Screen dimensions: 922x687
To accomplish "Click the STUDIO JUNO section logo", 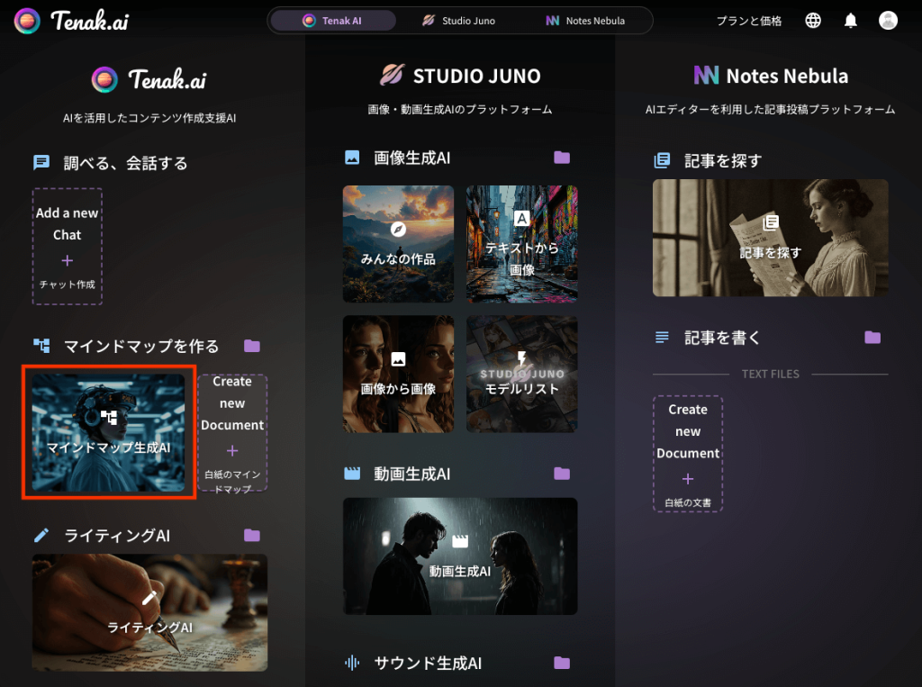I will point(460,76).
